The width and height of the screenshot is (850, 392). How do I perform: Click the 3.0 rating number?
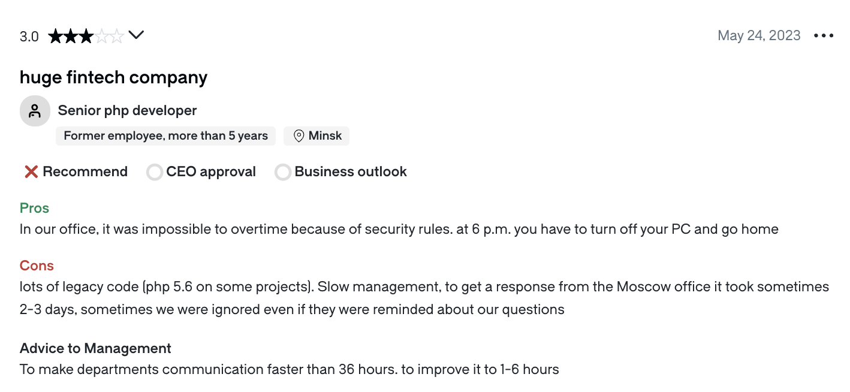tap(29, 37)
